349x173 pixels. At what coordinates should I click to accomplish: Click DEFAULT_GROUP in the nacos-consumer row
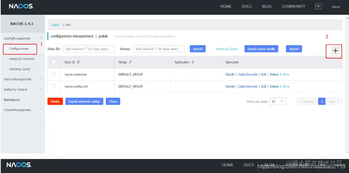point(130,75)
